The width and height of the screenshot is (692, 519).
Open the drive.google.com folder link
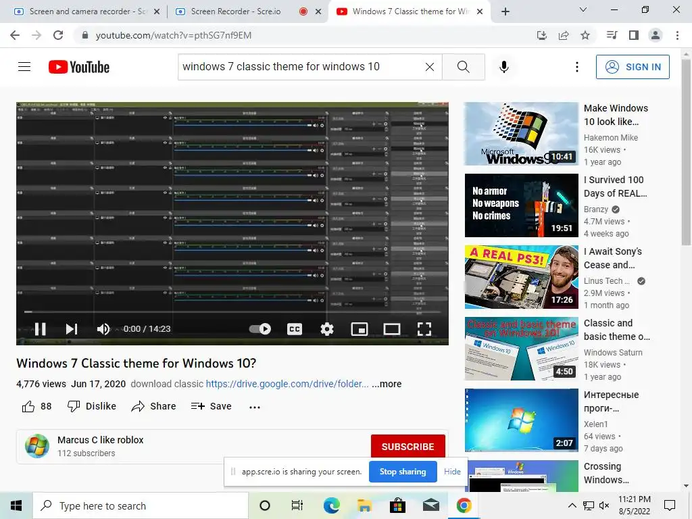[x=287, y=384]
